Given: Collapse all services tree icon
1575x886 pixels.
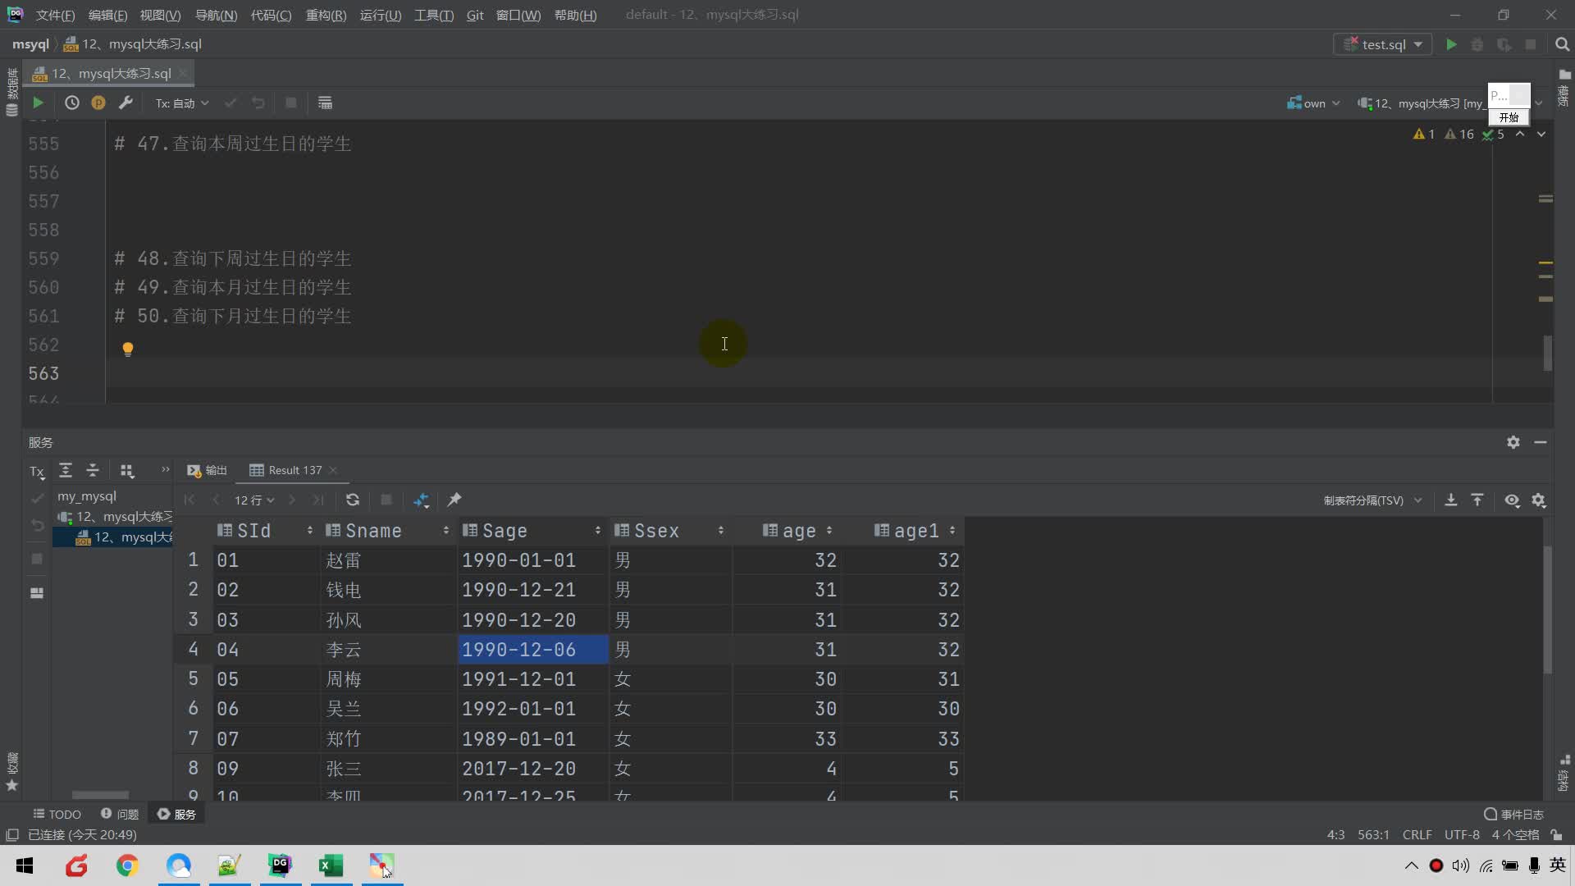Looking at the screenshot, I should click(93, 470).
